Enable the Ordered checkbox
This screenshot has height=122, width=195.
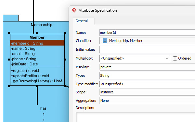pos(175,58)
